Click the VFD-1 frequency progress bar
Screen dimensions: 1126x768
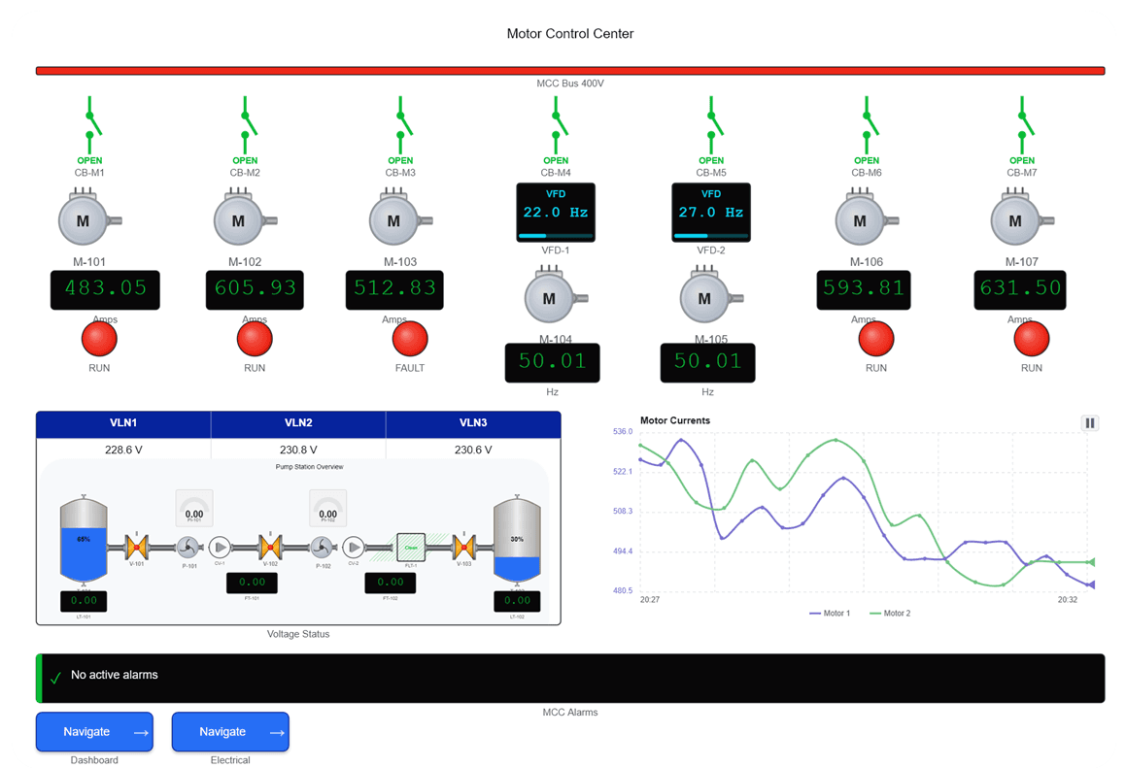pyautogui.click(x=556, y=235)
